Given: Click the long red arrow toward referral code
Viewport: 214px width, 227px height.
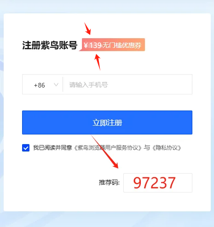Looking at the screenshot, I should pyautogui.click(x=105, y=151).
